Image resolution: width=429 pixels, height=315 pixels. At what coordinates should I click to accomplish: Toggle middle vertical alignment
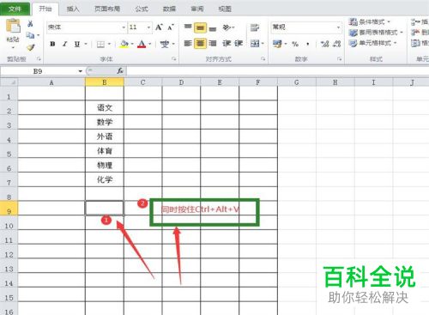click(x=200, y=27)
